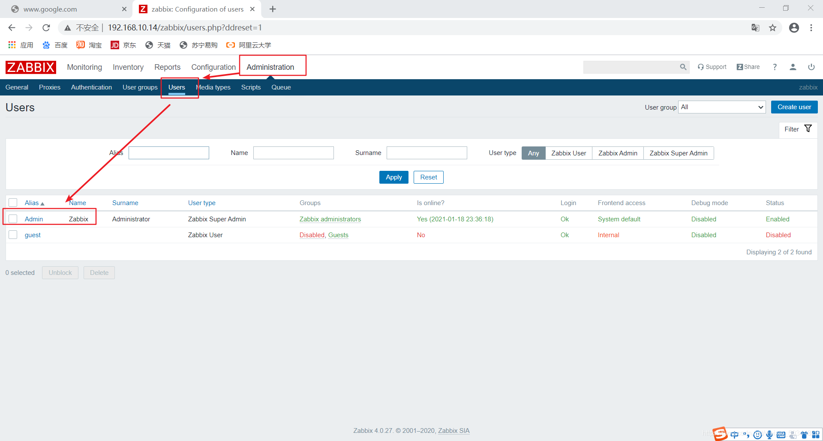Open the Tmall bookmark

[158, 45]
